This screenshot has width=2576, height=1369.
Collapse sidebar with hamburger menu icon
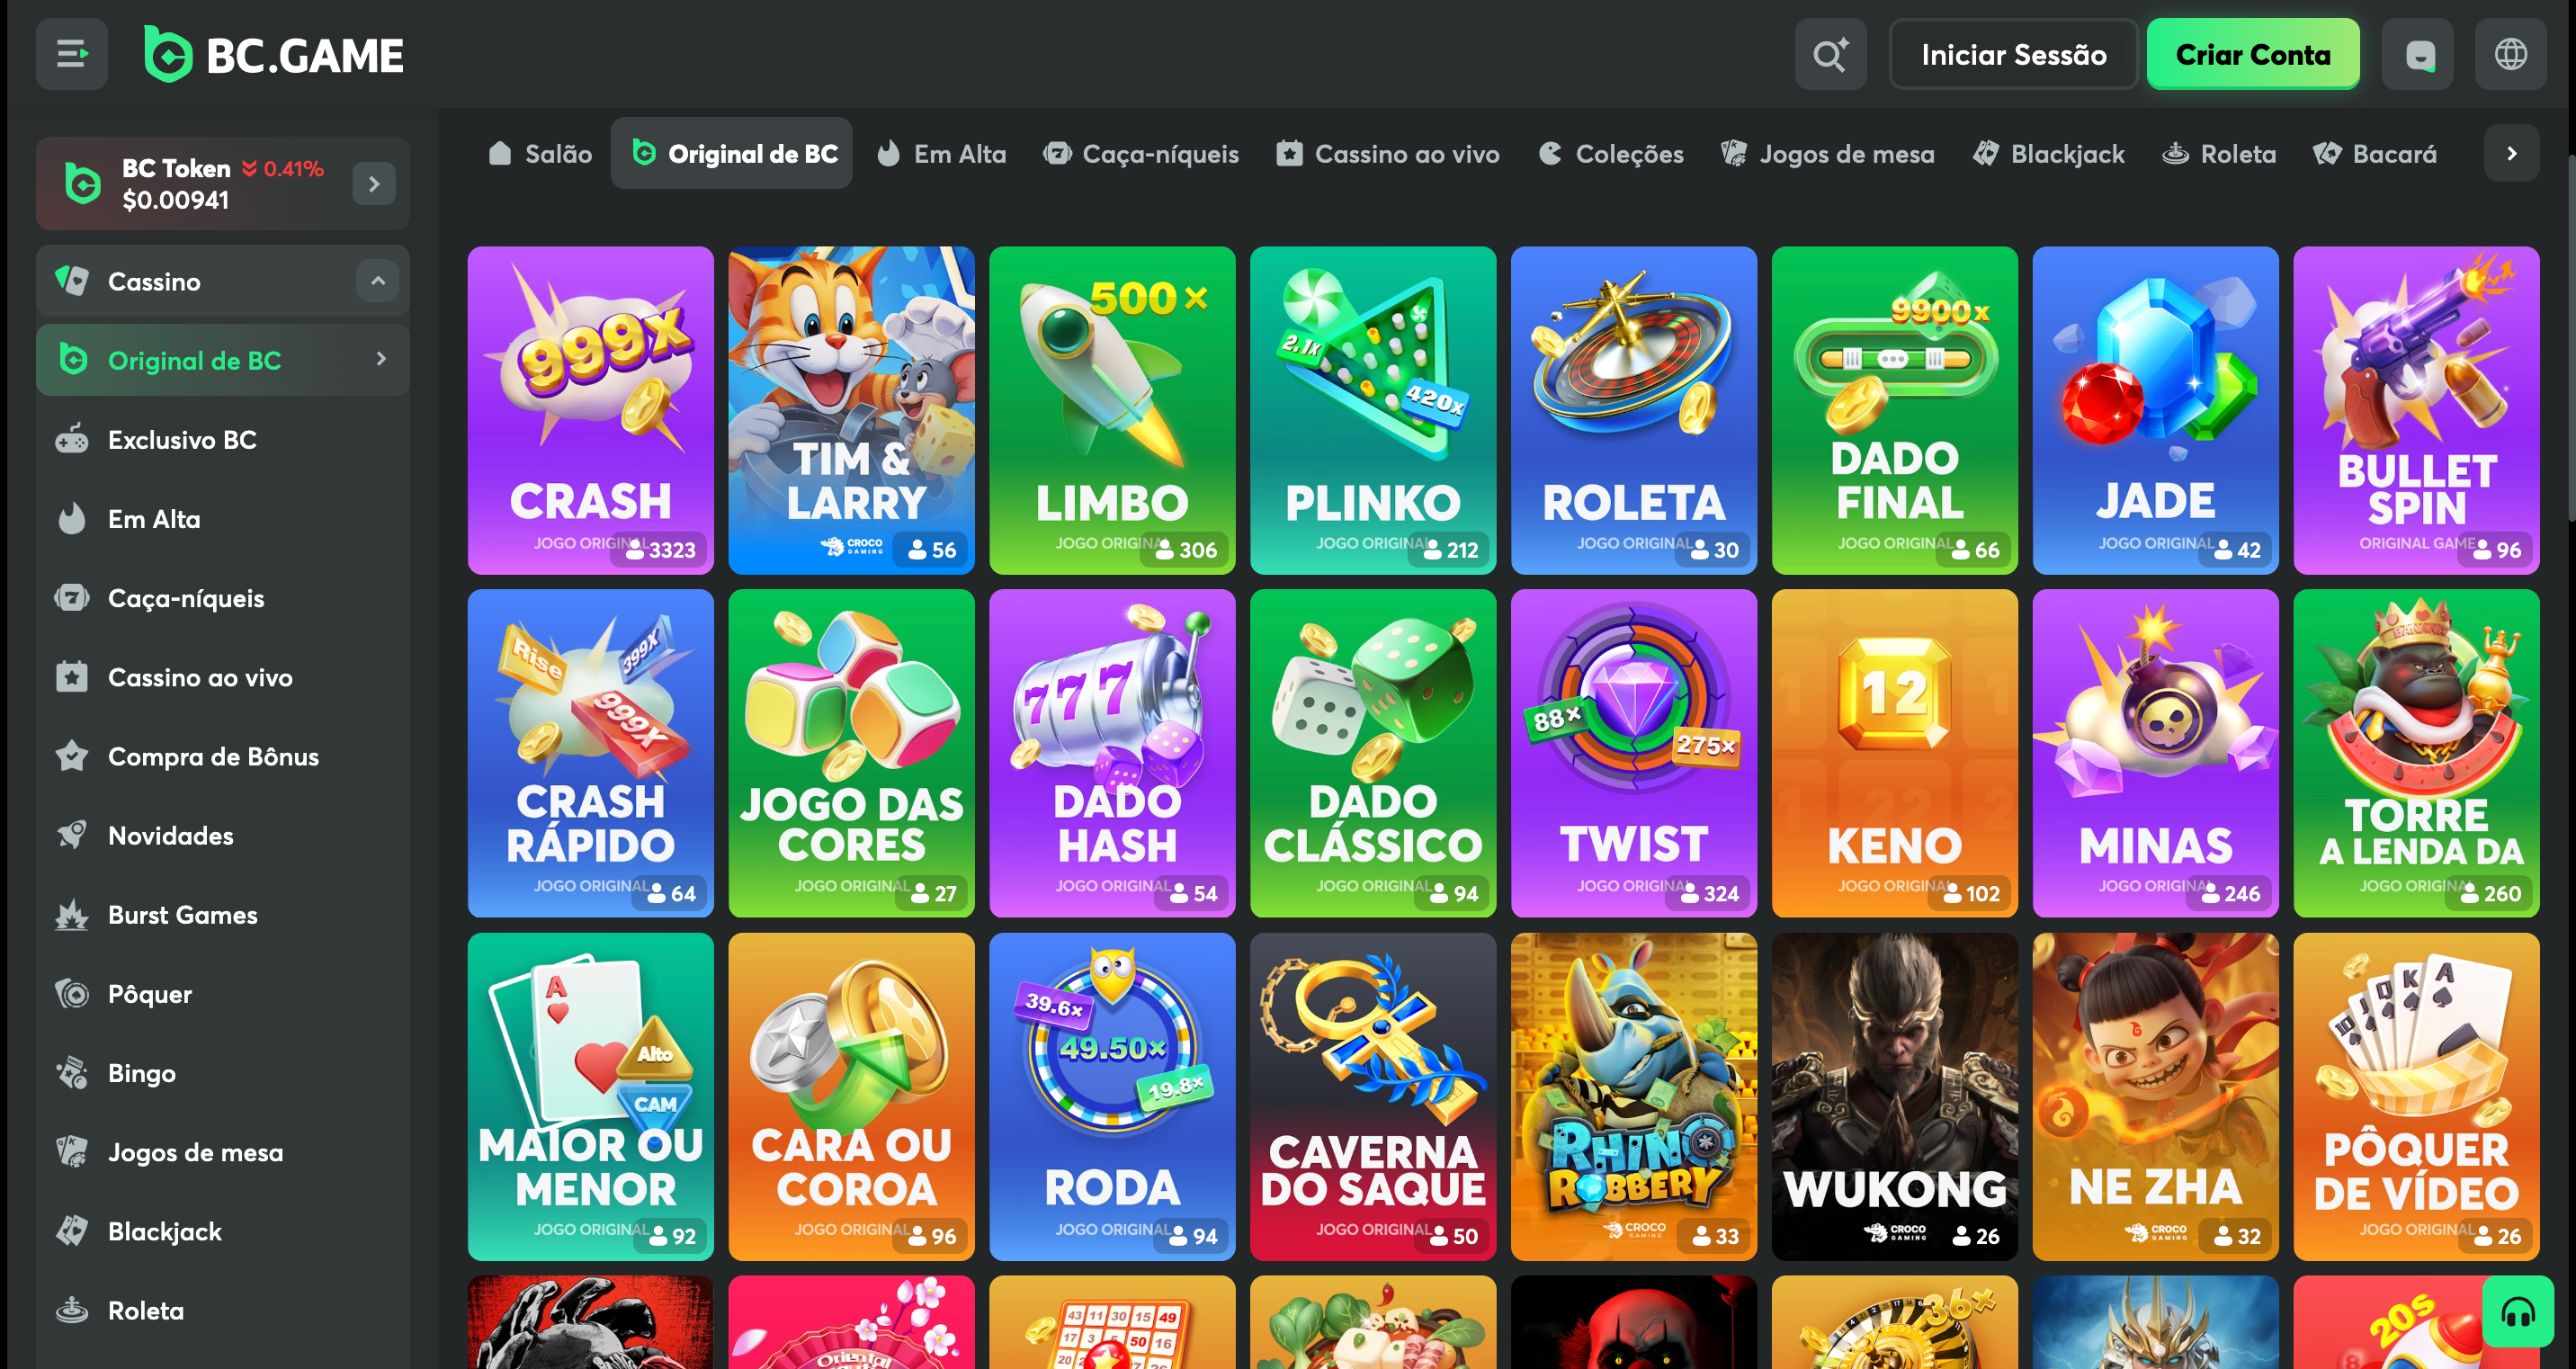[x=72, y=54]
